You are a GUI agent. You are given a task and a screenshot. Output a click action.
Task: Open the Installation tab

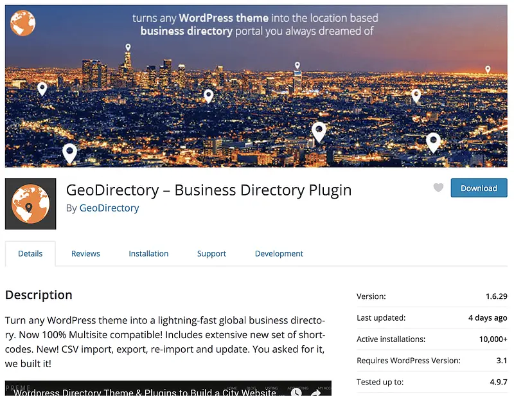pos(148,254)
